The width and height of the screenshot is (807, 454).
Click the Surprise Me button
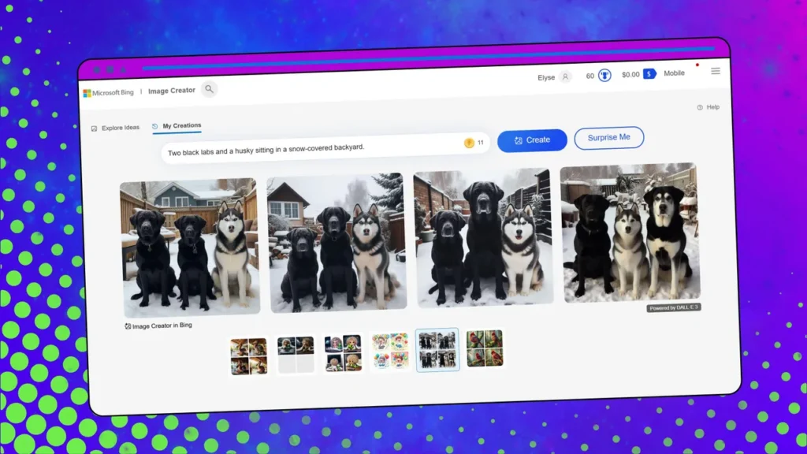pos(608,137)
